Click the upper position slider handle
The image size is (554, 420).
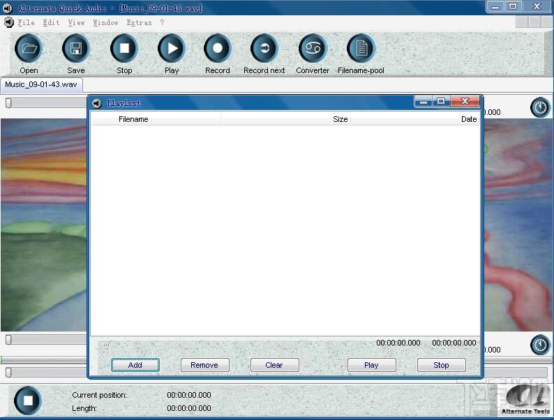(x=8, y=102)
